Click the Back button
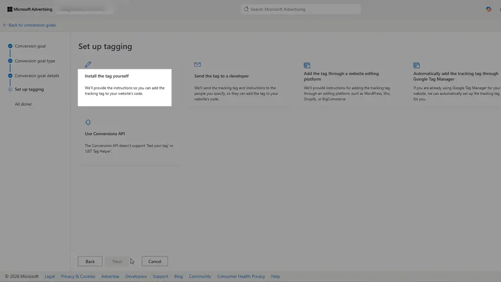501x282 pixels. [90, 261]
